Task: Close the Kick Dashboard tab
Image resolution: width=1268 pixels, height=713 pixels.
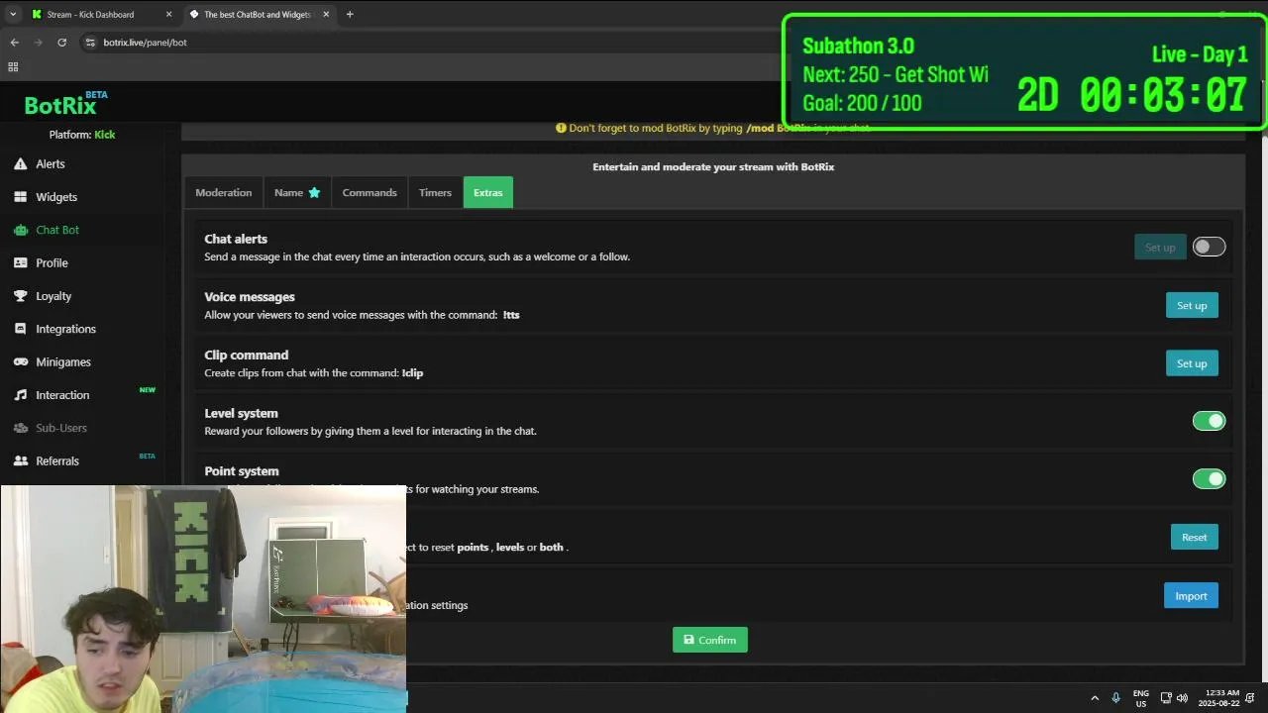Action: 168,14
